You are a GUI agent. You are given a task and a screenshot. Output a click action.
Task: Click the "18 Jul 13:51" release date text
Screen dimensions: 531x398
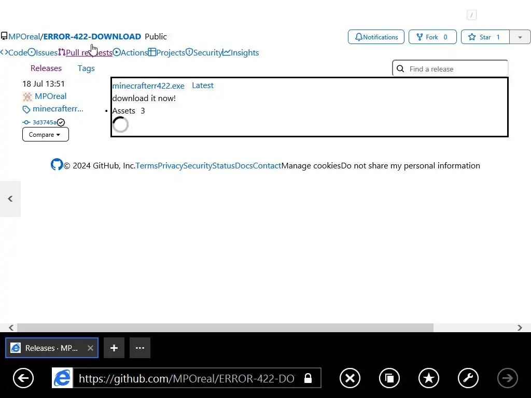(x=44, y=83)
